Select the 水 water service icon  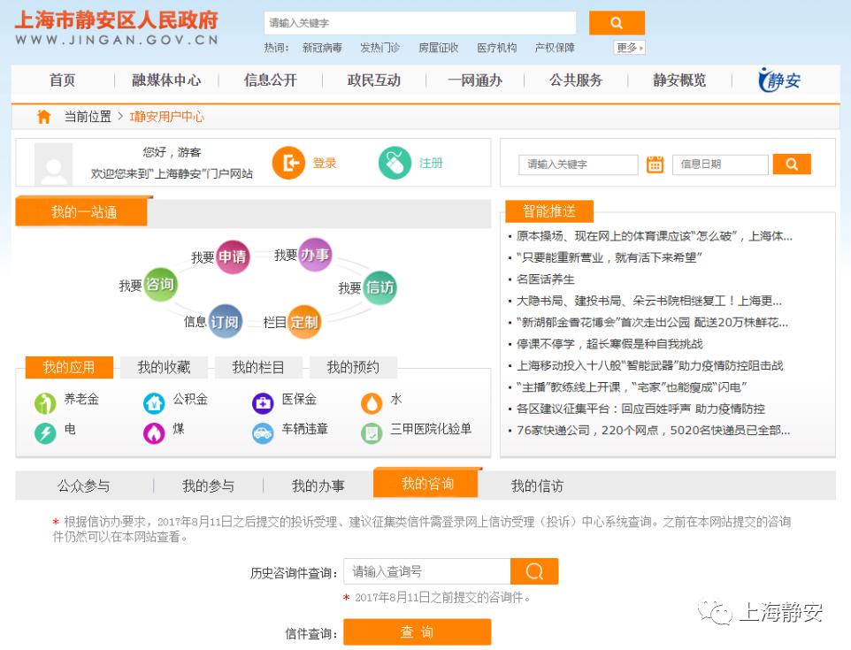(372, 401)
